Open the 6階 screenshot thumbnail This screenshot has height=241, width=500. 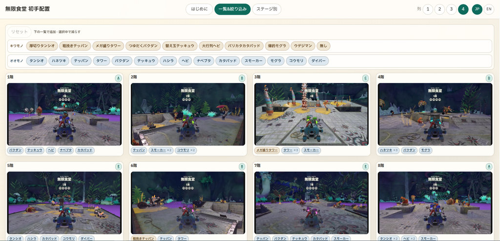click(188, 203)
